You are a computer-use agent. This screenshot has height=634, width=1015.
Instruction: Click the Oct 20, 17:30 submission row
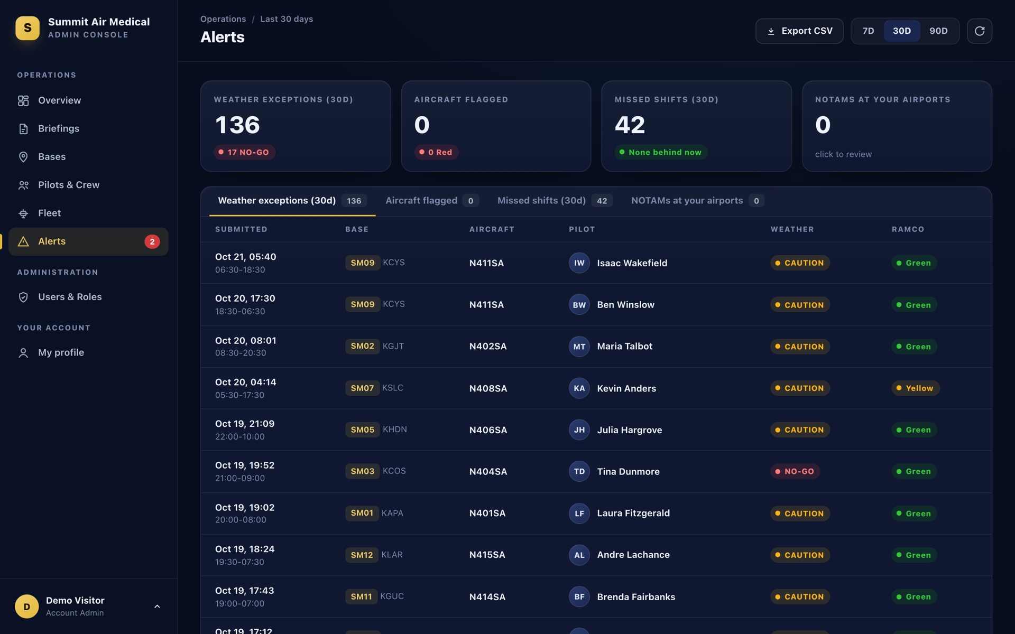pyautogui.click(x=596, y=305)
